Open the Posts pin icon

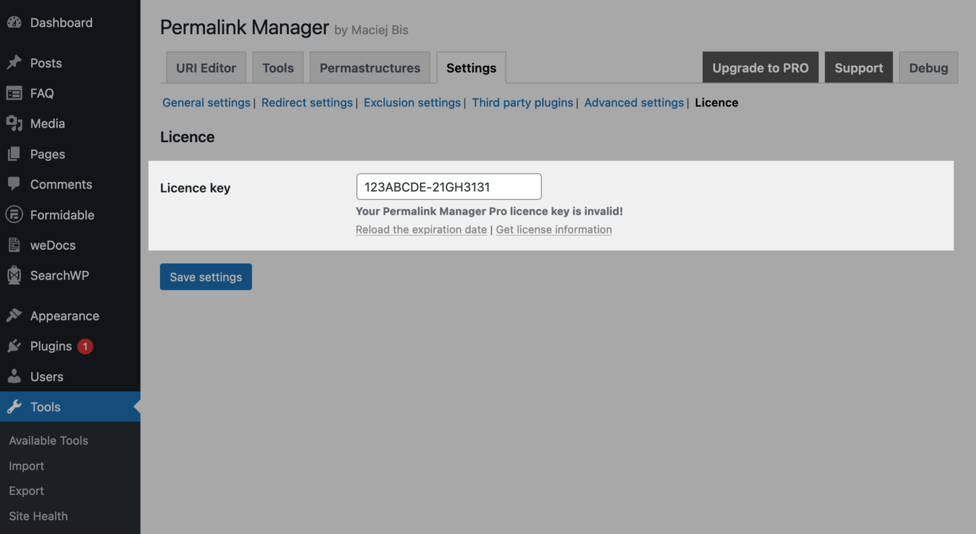point(14,63)
